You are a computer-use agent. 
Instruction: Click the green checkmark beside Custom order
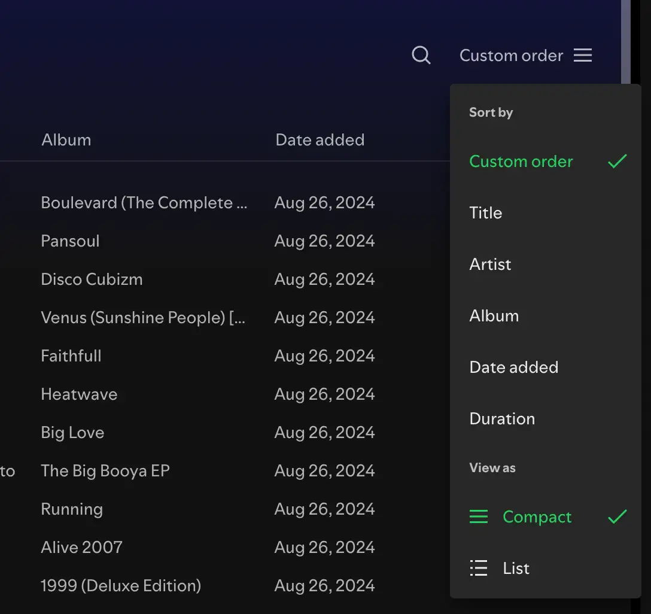[x=617, y=160]
